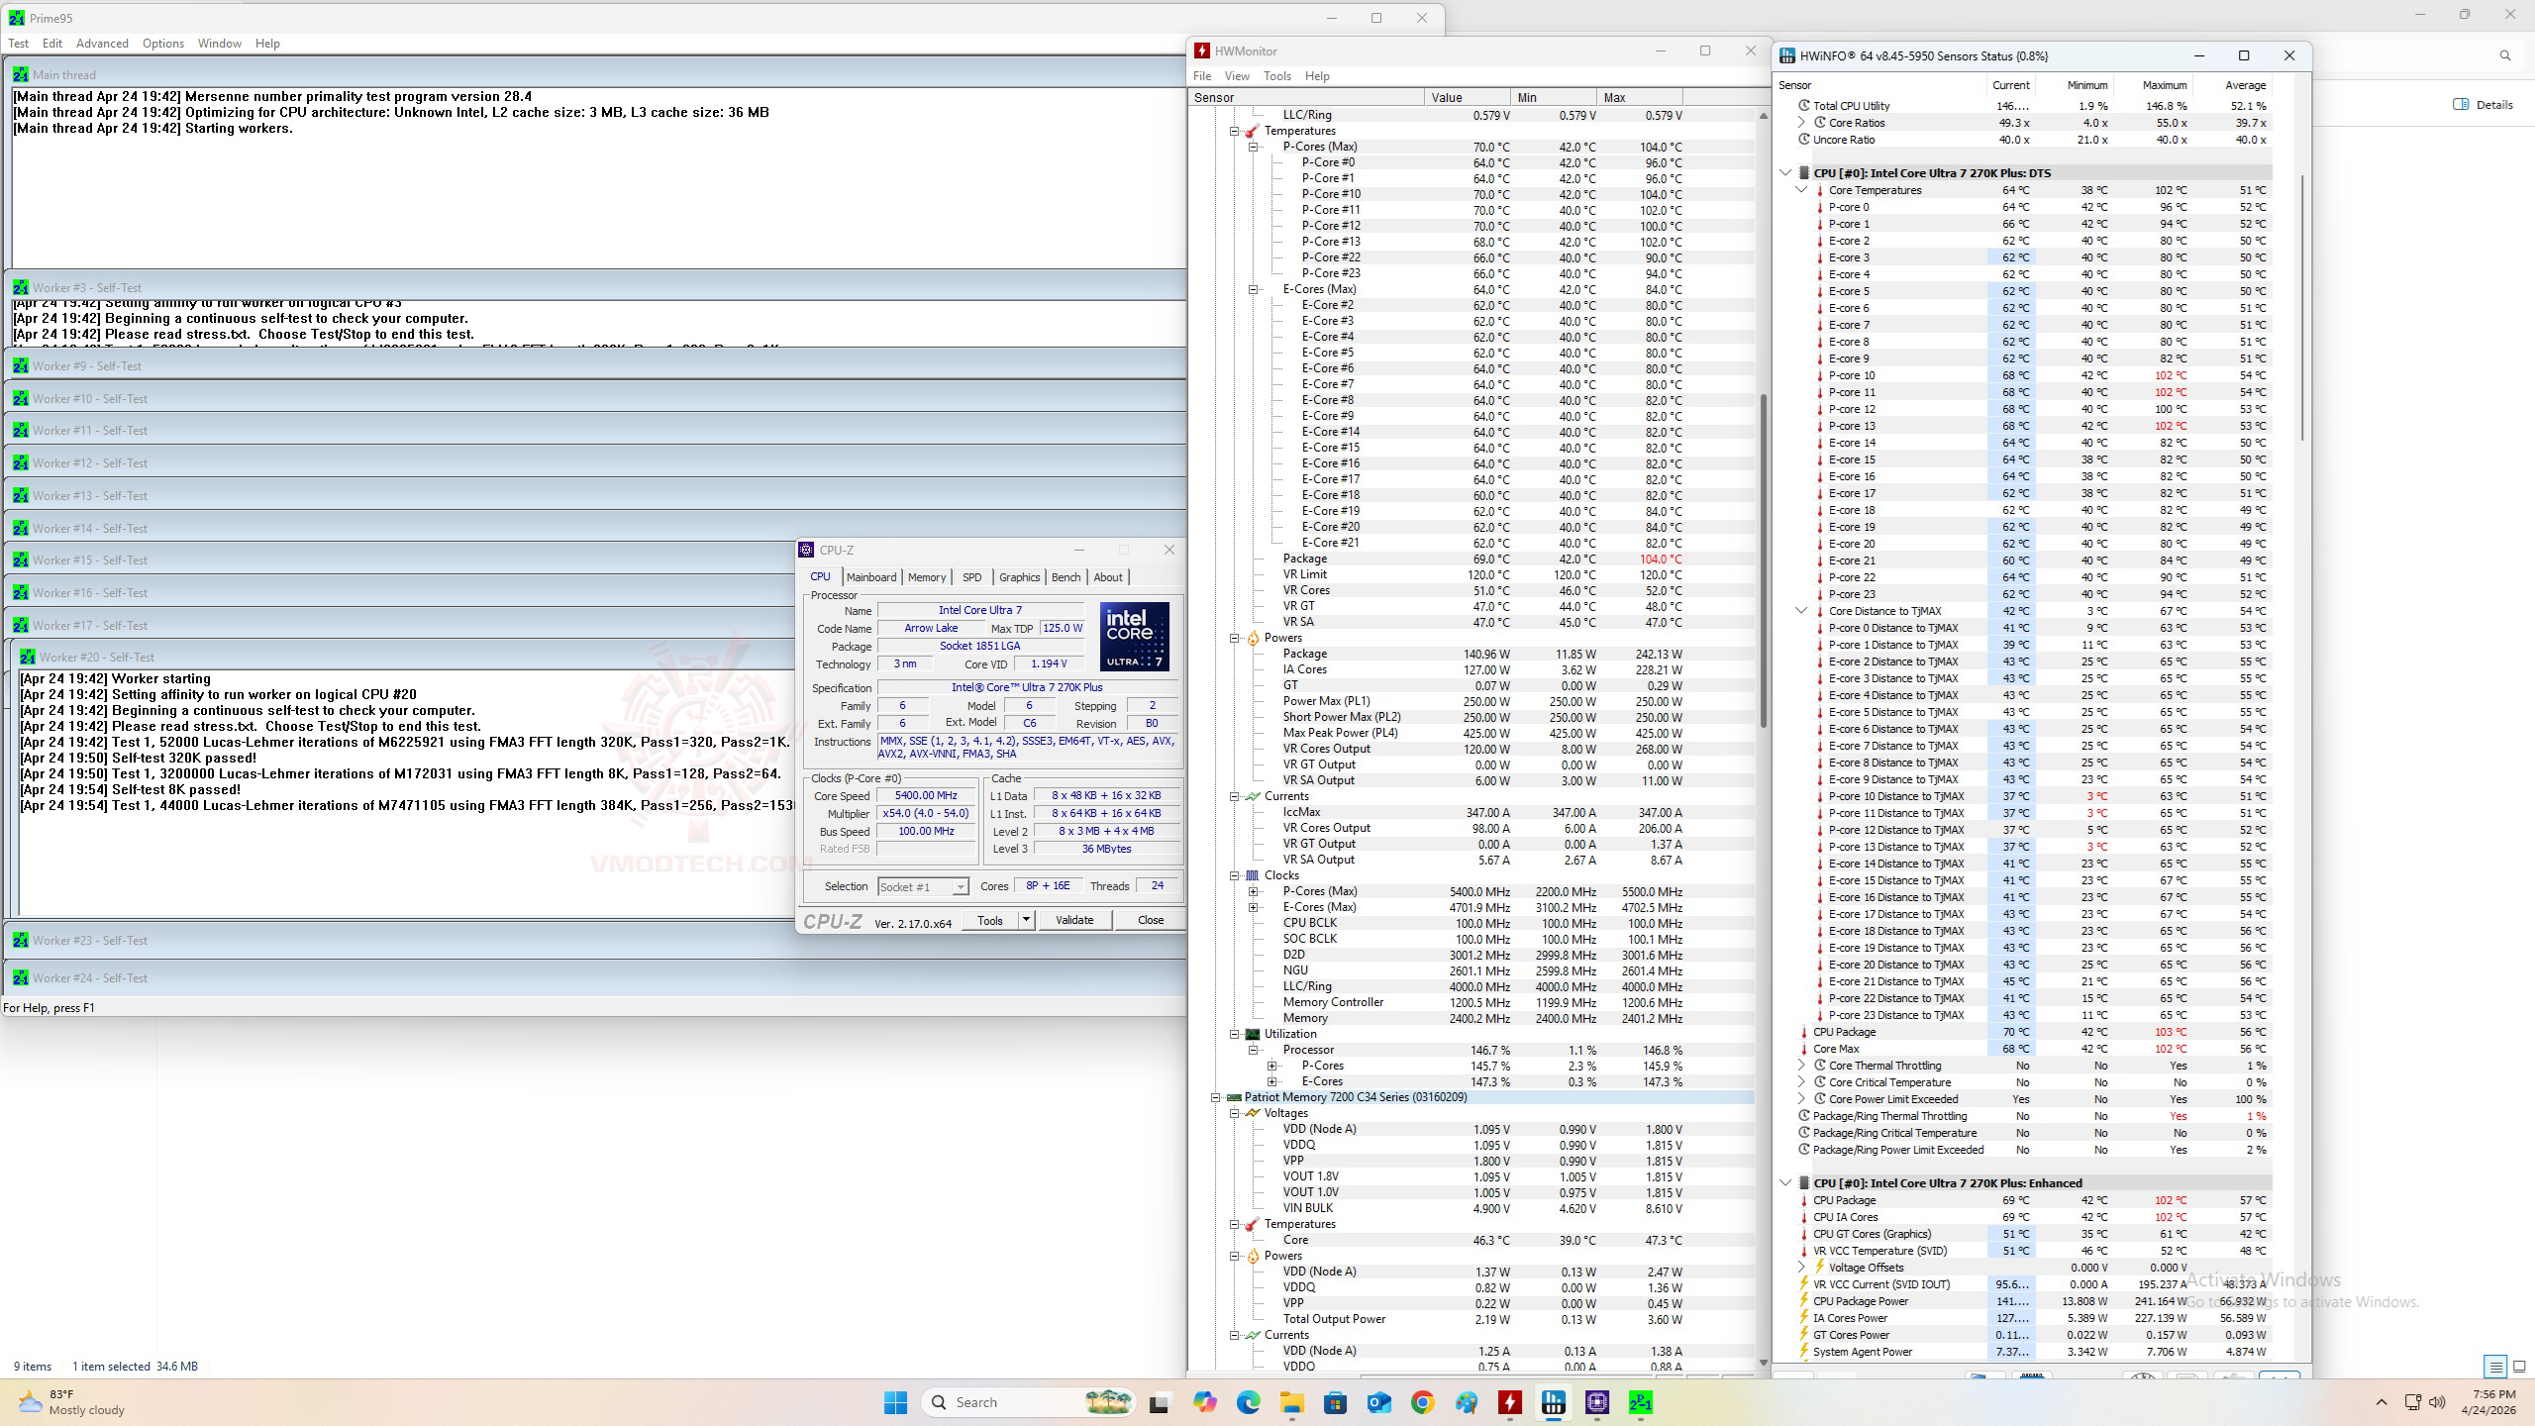Screen dimensions: 2535x1426
Task: Switch to CPU-Z via its taskbar icon
Action: click(1596, 1402)
